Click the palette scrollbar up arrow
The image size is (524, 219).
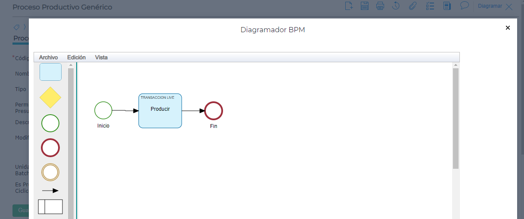(71, 65)
